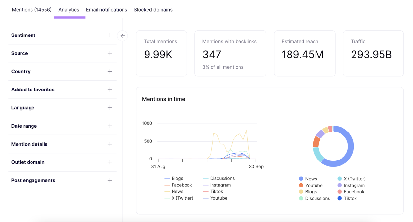
Task: Switch to the Mentions (14556) tab
Action: coord(32,10)
